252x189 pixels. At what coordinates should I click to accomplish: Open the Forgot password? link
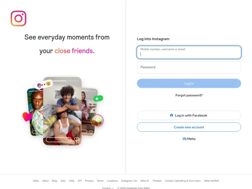pyautogui.click(x=189, y=95)
